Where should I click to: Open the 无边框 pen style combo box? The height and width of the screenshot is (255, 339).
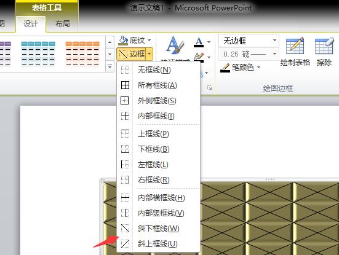(249, 41)
